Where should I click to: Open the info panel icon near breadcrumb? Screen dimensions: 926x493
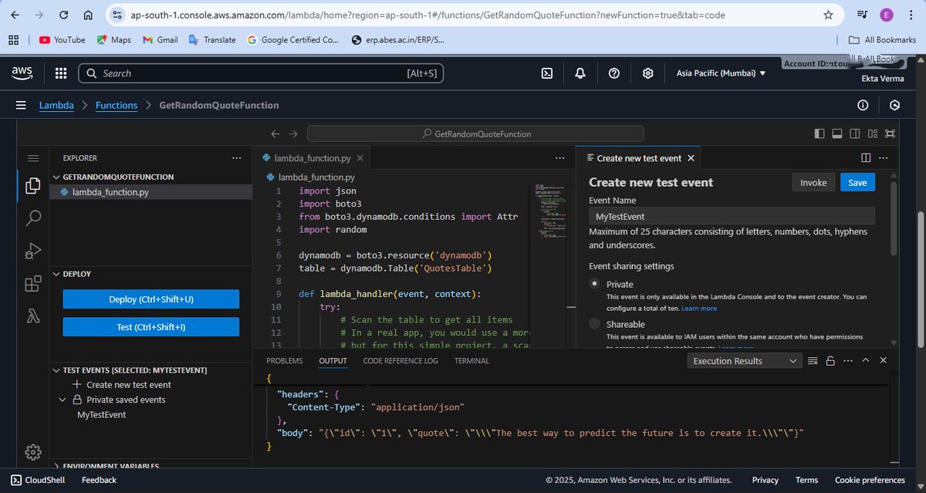pos(863,105)
